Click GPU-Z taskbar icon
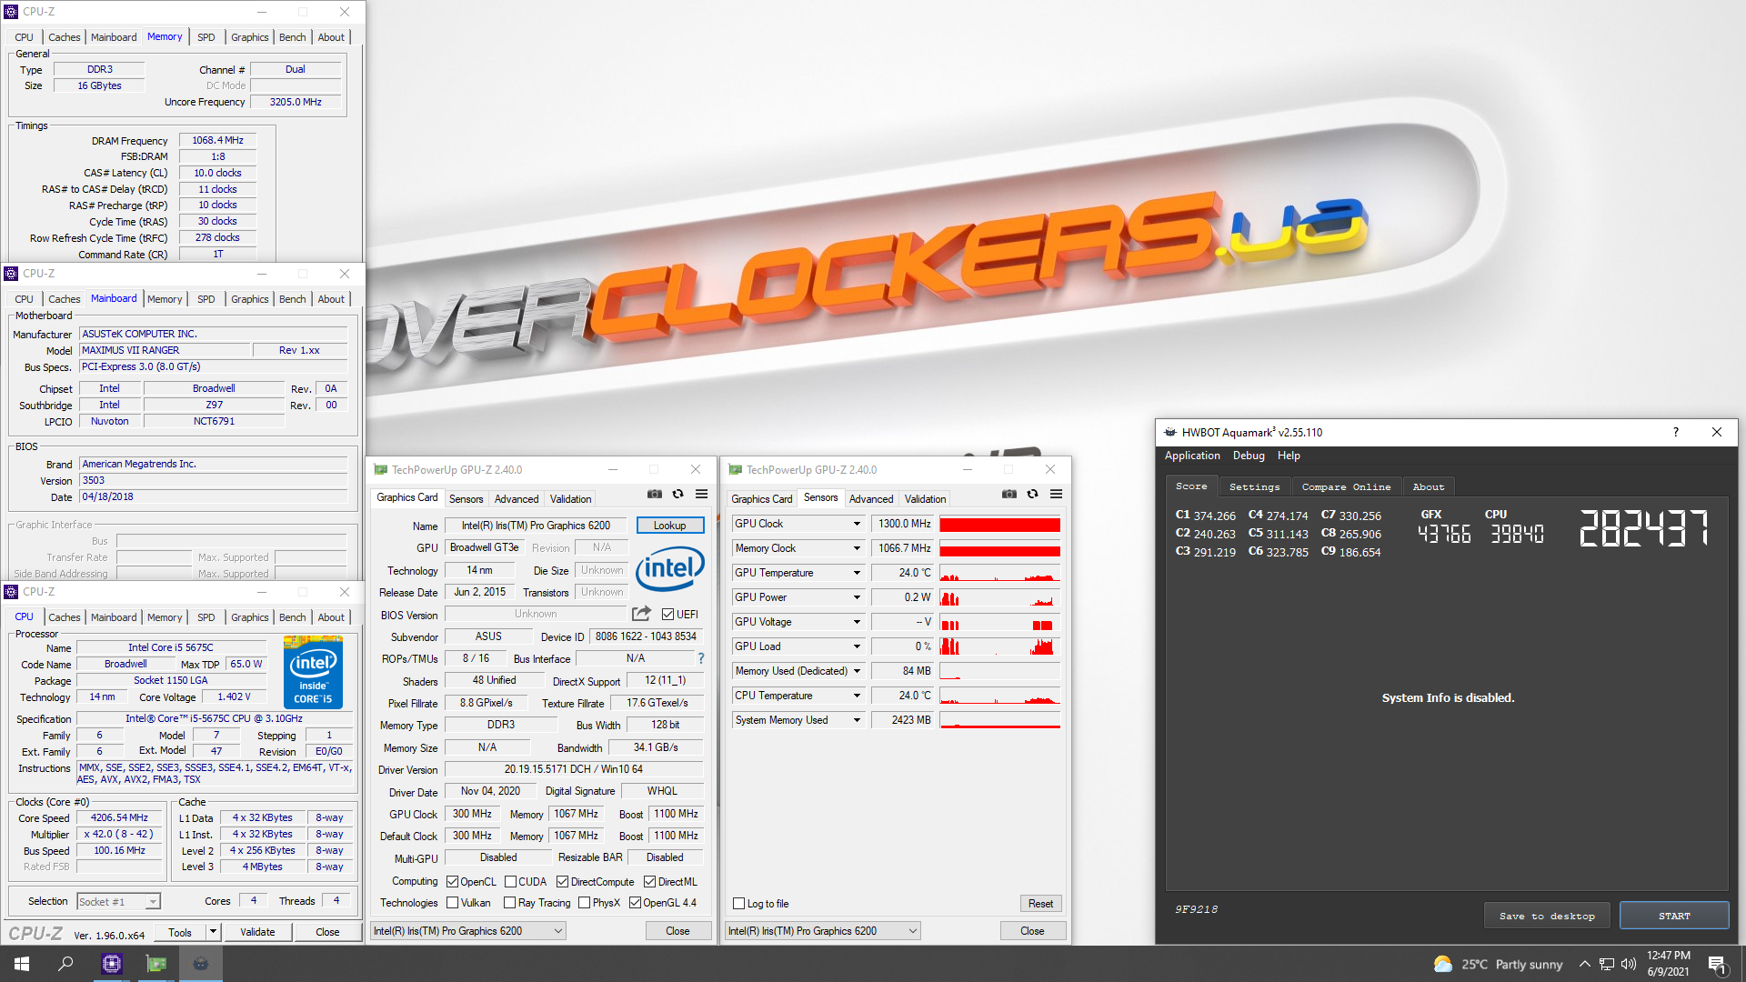The image size is (1746, 982). (156, 964)
